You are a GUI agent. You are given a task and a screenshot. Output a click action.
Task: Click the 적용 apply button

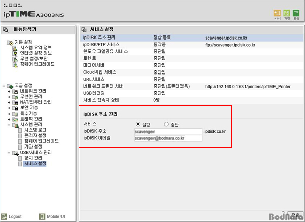pyautogui.click(x=295, y=215)
